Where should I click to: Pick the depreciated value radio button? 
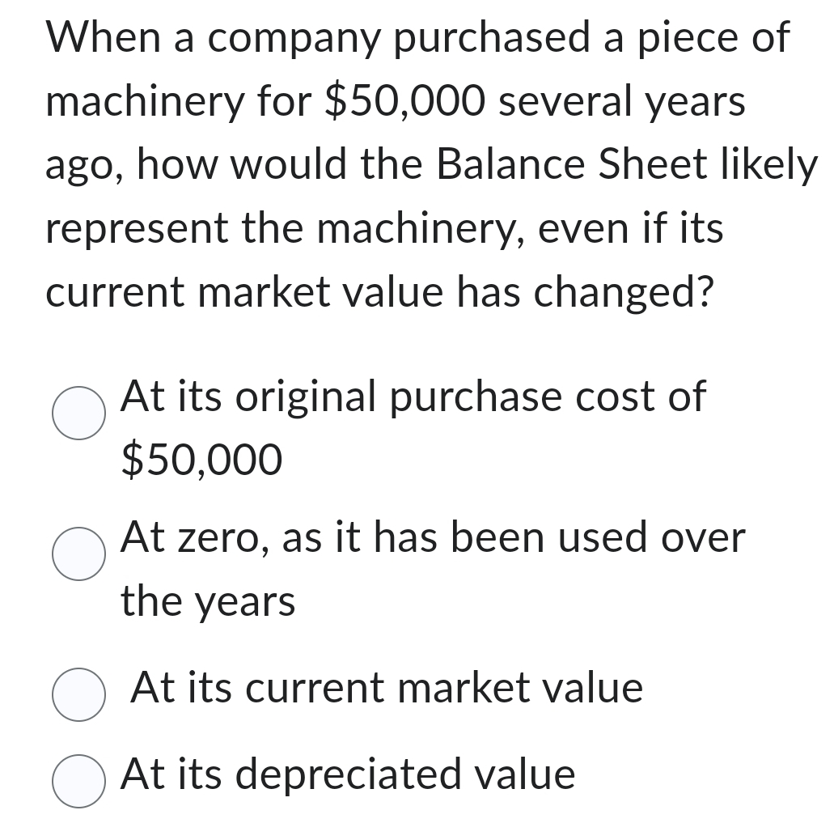(78, 781)
